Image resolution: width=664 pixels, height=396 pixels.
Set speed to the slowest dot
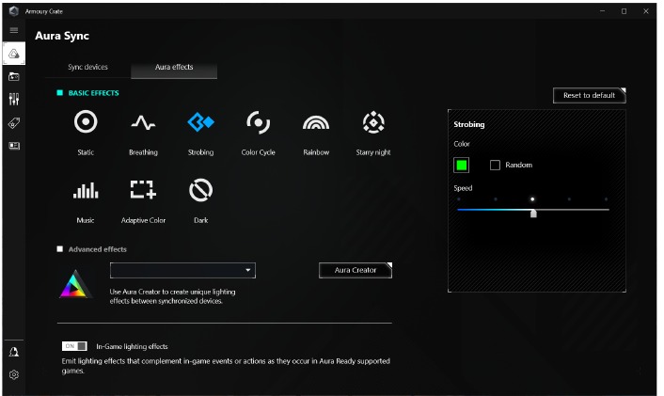pos(459,199)
